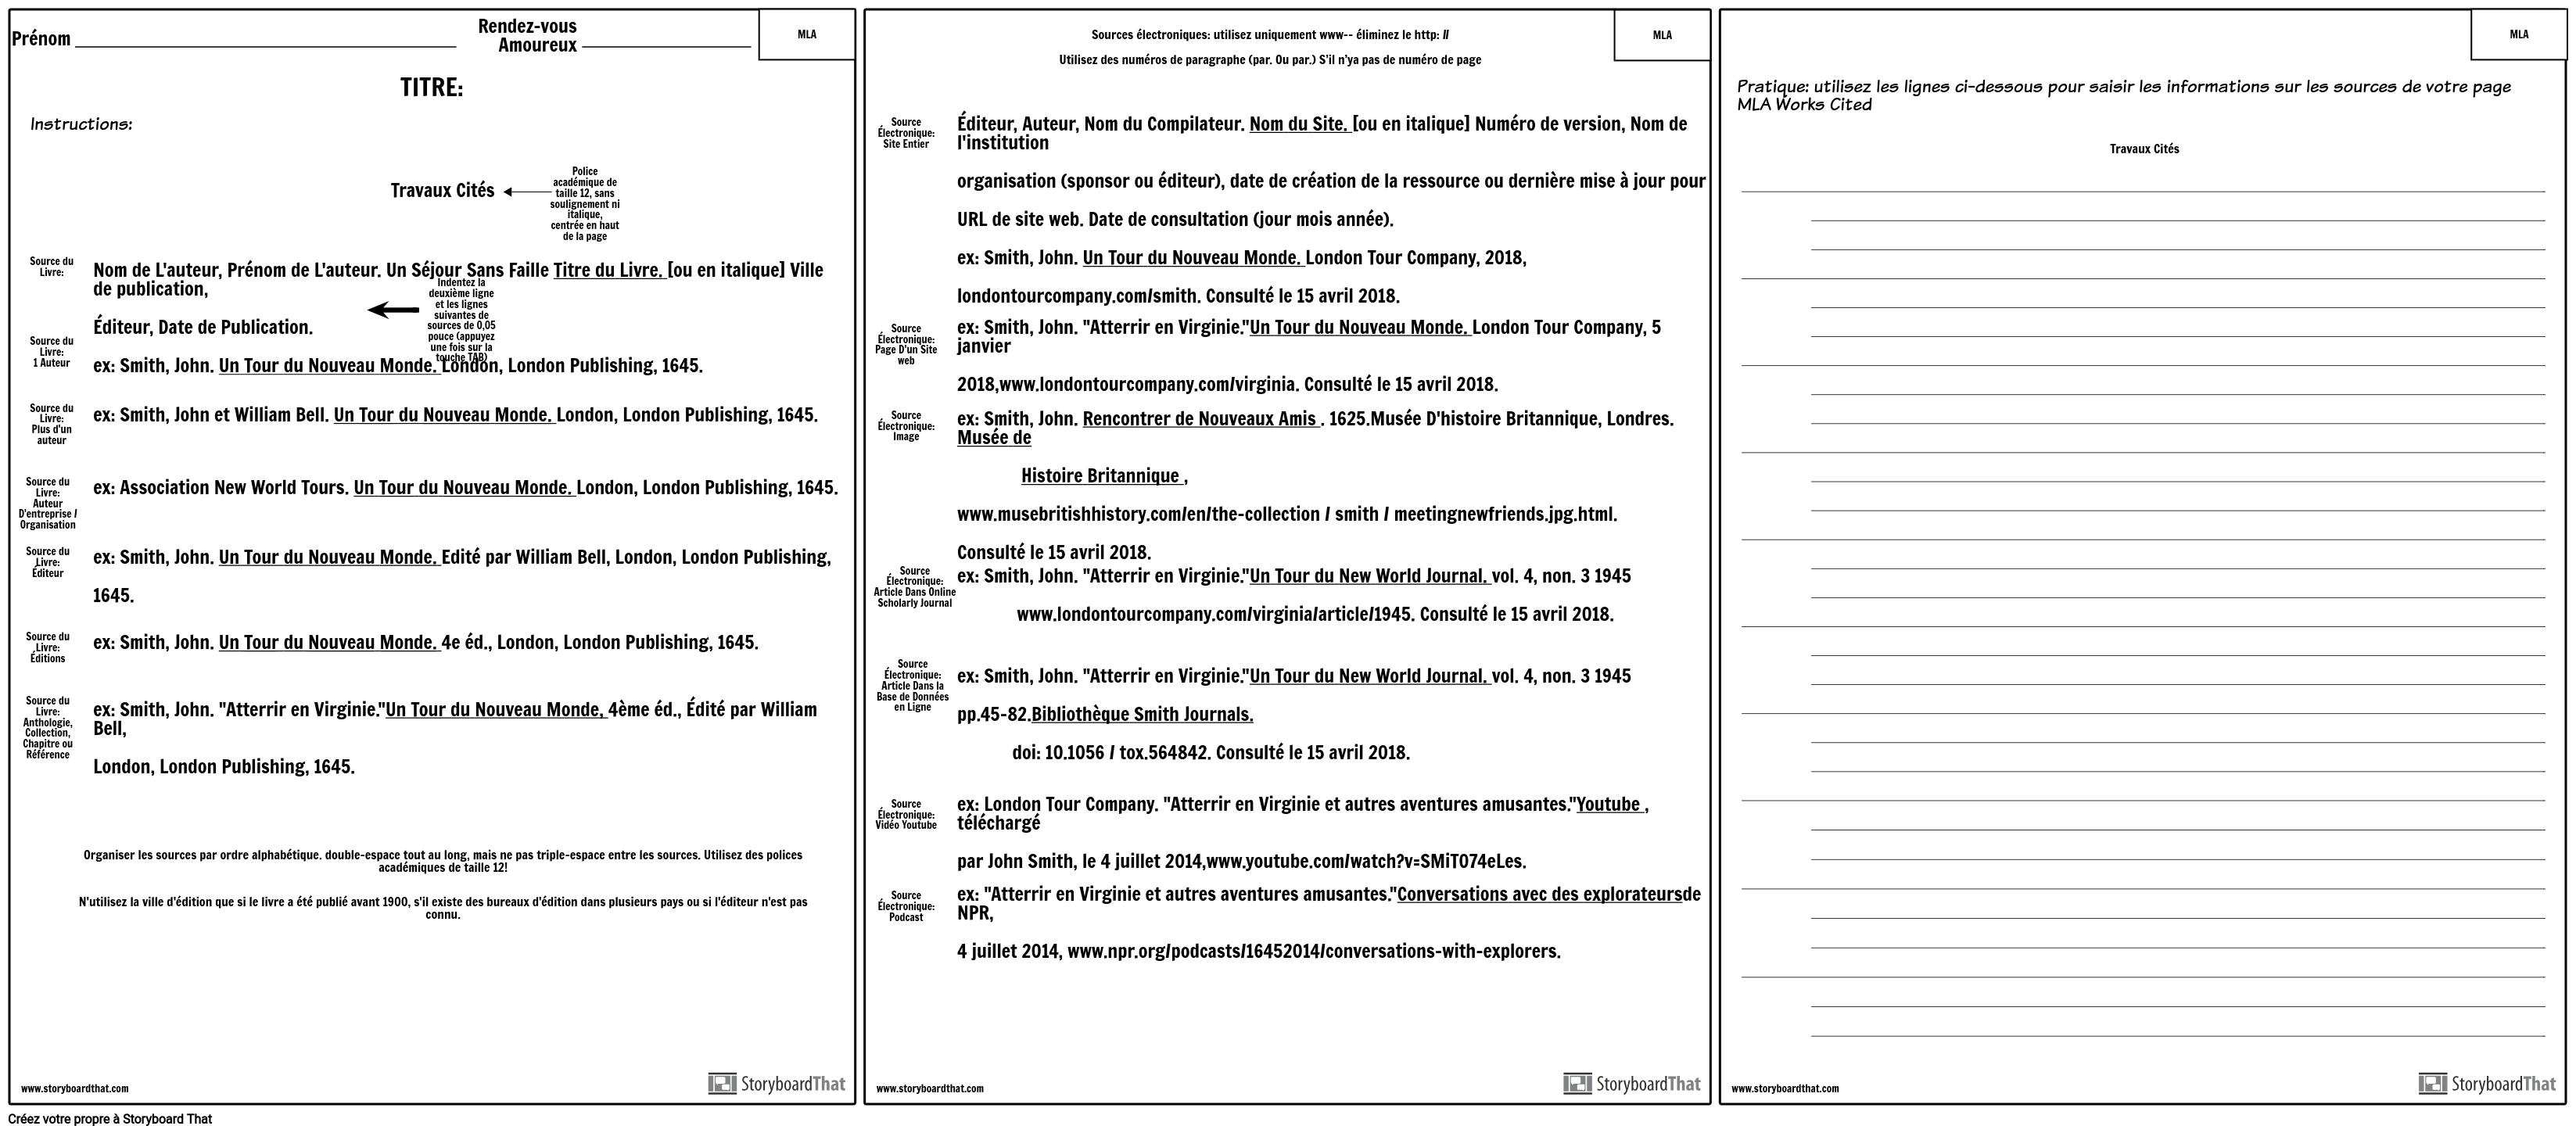Click 'Utilisez des numéros de paragraphe' note
The image size is (2576, 1133).
1270,60
